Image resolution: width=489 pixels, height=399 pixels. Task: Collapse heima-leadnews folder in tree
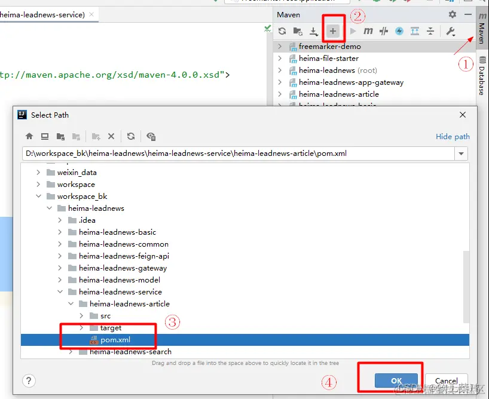point(49,208)
